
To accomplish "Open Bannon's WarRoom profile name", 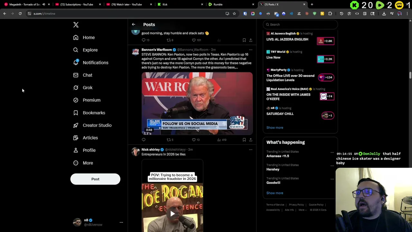I will pos(156,50).
